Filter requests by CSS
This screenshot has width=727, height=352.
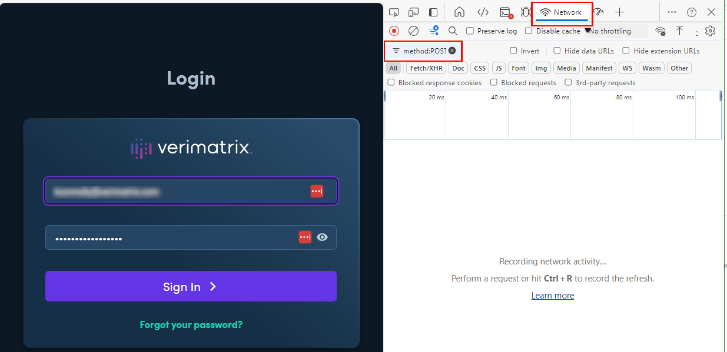pyautogui.click(x=480, y=68)
